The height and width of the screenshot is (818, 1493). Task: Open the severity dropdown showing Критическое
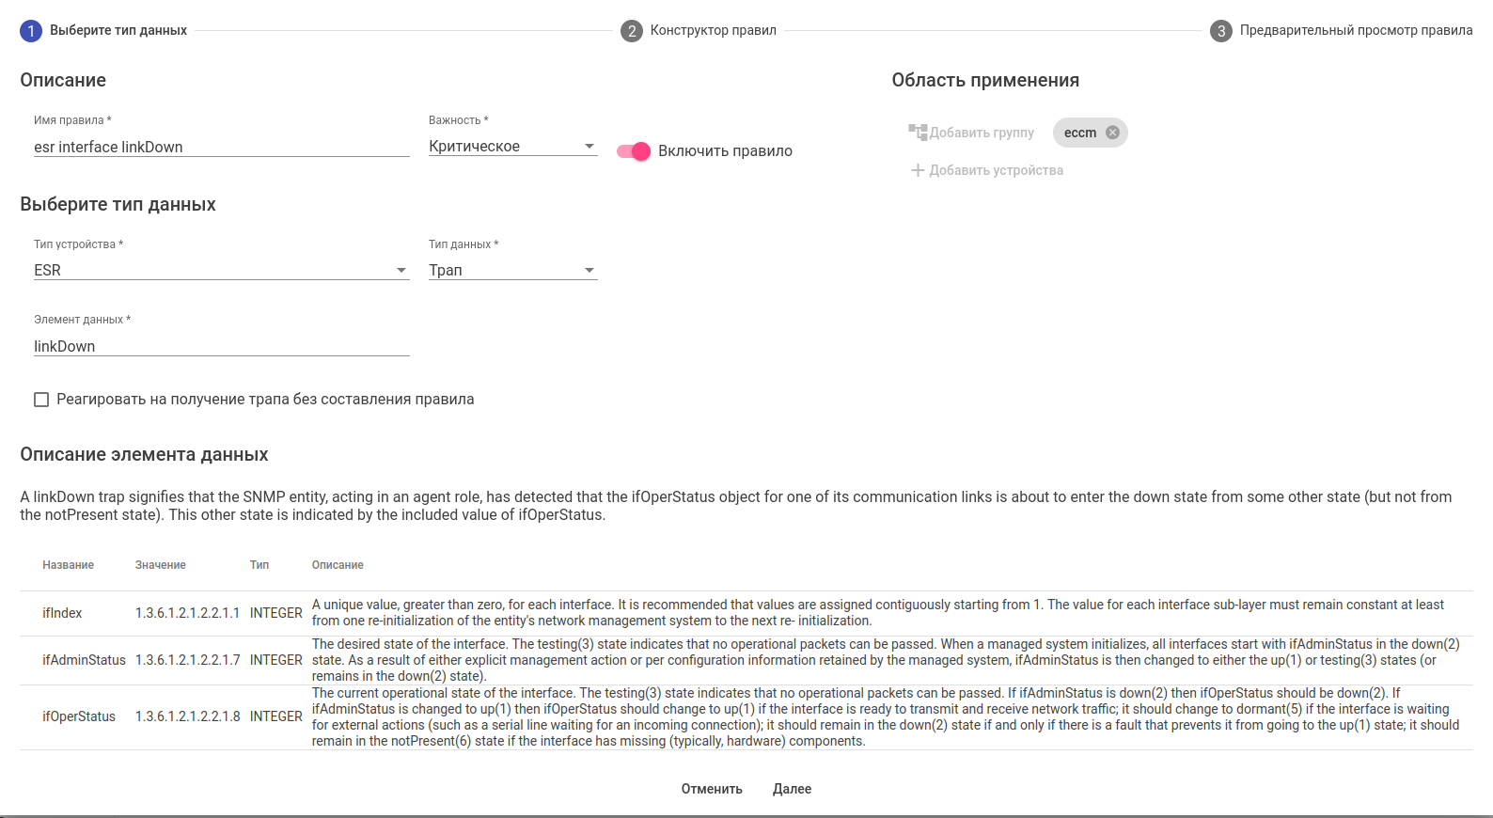pyautogui.click(x=512, y=147)
